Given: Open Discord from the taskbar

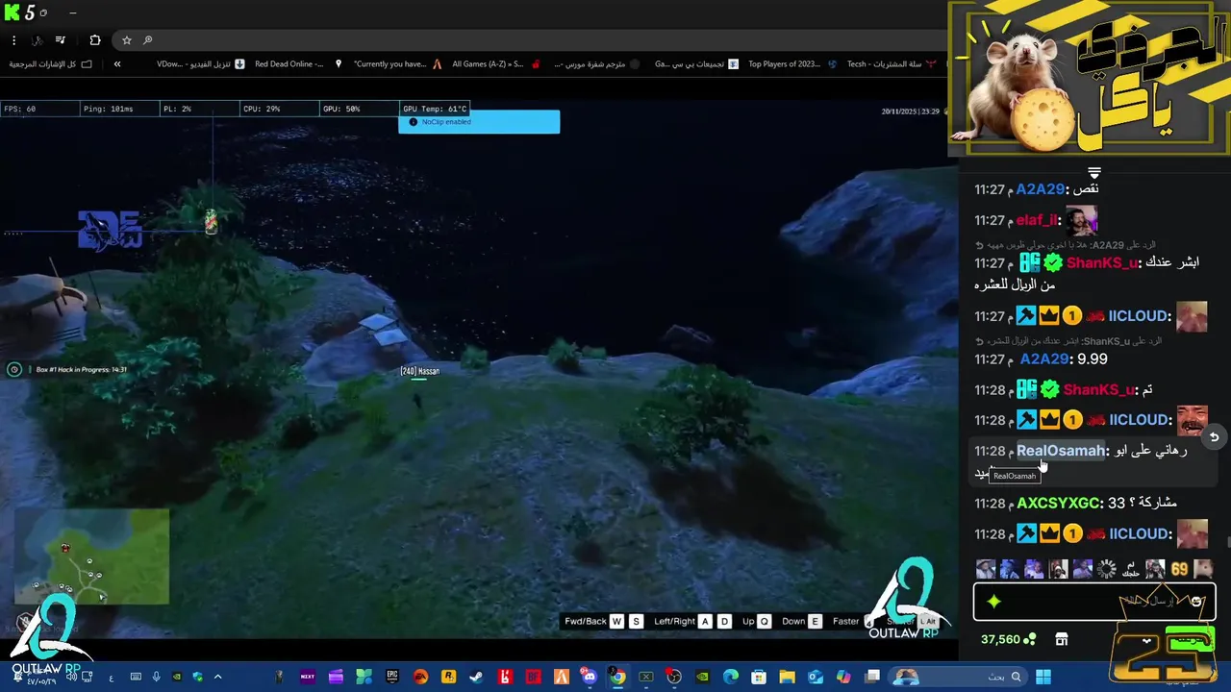Looking at the screenshot, I should pos(589,678).
